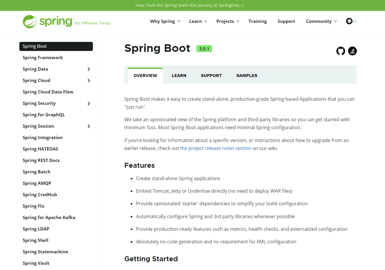Open Spring Shell in the sidebar

(x=35, y=240)
